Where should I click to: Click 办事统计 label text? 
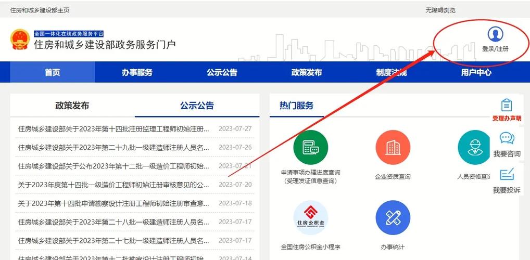coord(393,247)
